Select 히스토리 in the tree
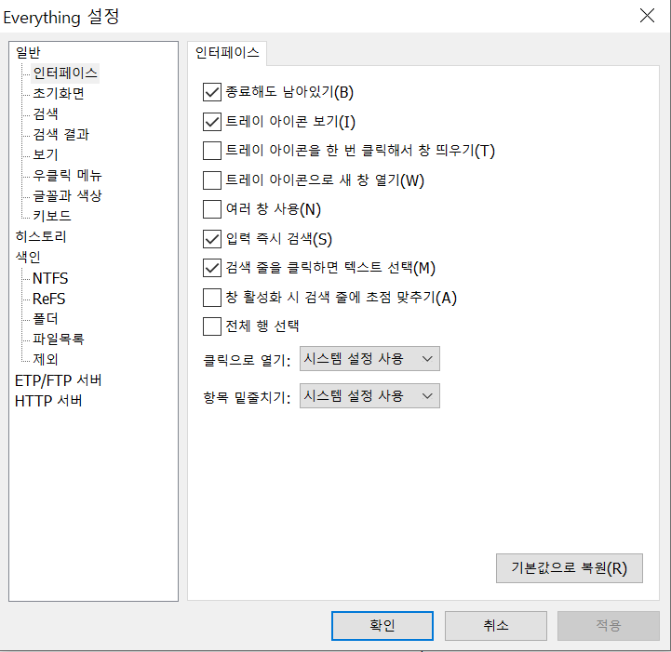Viewport: 671px width, 652px height. [x=41, y=236]
